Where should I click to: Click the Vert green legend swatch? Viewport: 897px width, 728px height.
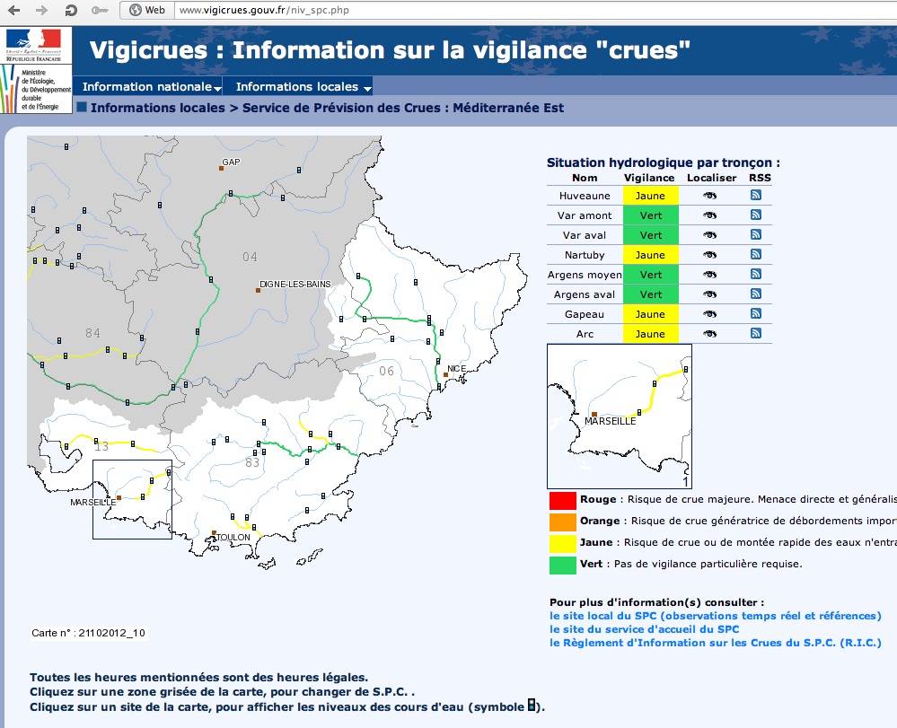coord(562,565)
